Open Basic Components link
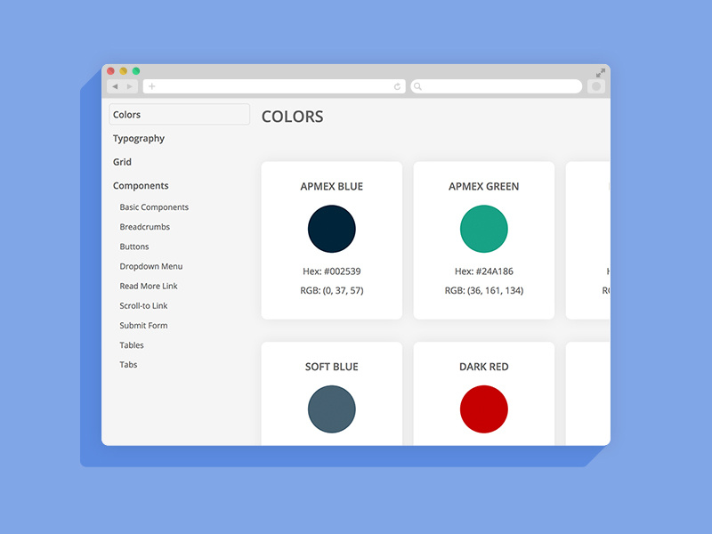Image resolution: width=712 pixels, height=534 pixels. pyautogui.click(x=154, y=207)
